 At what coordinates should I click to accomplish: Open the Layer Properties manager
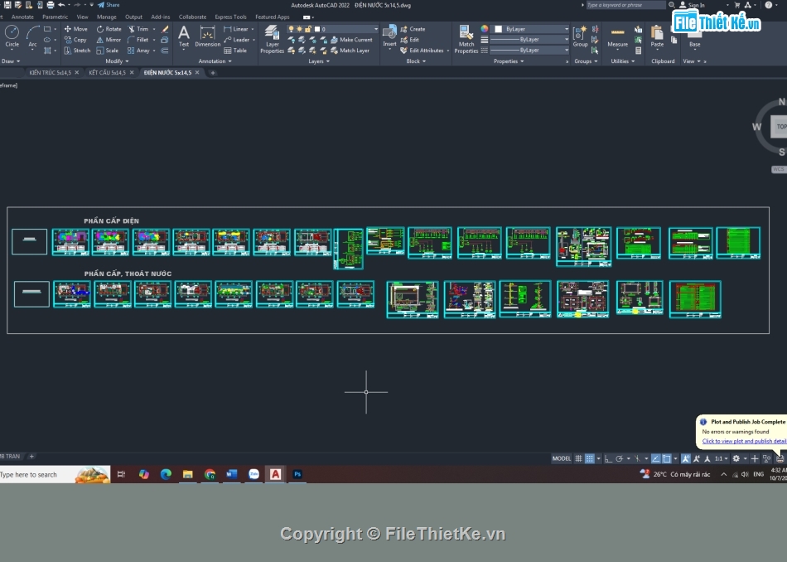[272, 37]
